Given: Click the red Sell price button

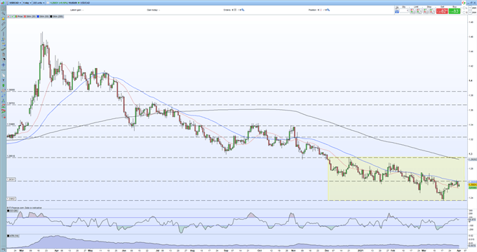Looking at the screenshot, I should click(442, 11).
